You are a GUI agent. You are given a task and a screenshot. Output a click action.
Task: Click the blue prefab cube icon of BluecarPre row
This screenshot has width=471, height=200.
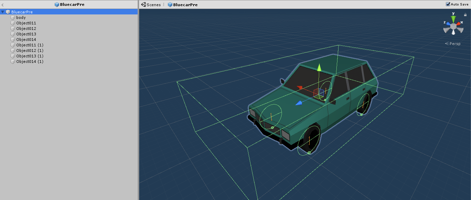[8, 12]
